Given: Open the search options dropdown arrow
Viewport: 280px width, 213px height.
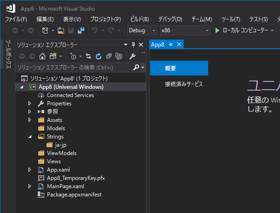Looking at the screenshot, I should point(143,68).
